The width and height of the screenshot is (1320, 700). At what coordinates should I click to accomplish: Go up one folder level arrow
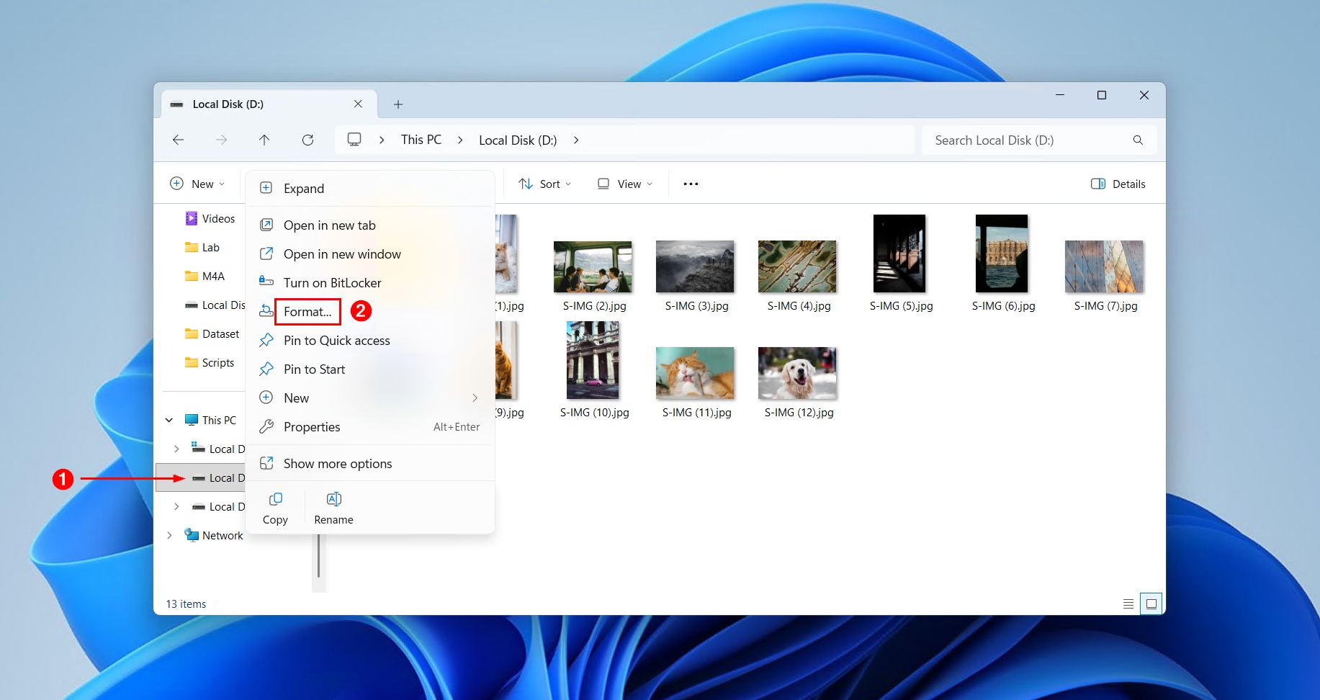pos(264,140)
